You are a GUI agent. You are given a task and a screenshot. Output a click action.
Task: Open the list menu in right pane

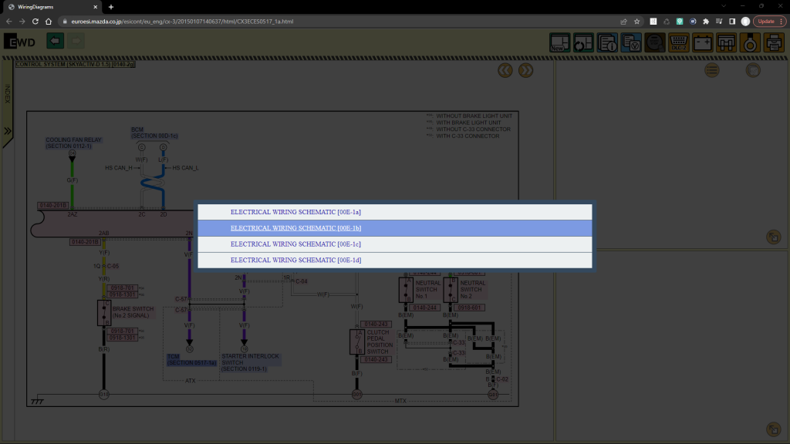pyautogui.click(x=711, y=71)
